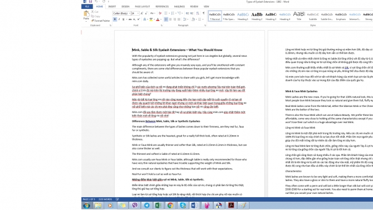Open Adobe Acrobat from the taskbar

(x=230, y=205)
